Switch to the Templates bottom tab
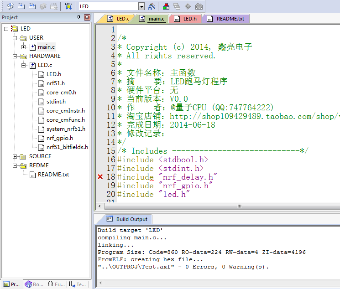 (78, 284)
